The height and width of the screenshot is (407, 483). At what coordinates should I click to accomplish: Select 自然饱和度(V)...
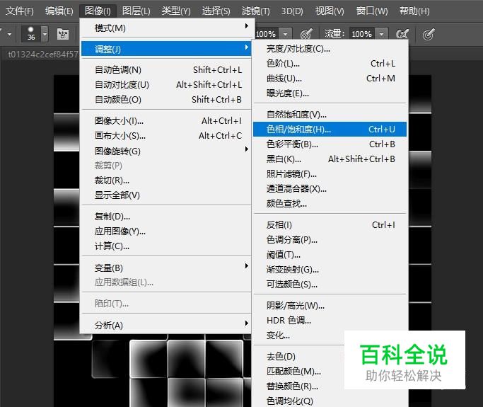[x=330, y=115]
